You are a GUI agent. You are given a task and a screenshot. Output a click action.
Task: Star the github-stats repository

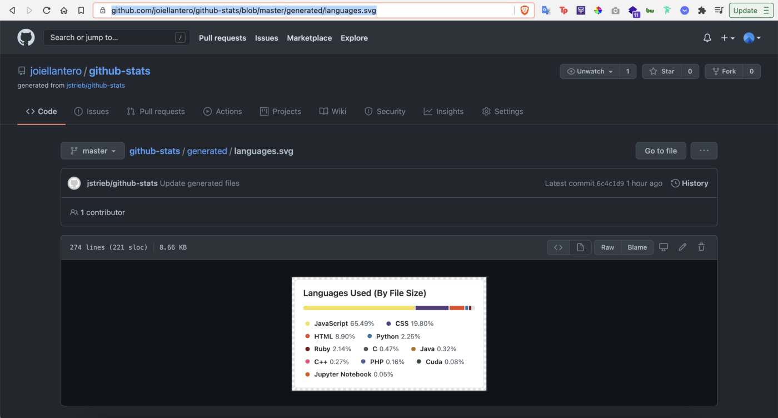(661, 71)
